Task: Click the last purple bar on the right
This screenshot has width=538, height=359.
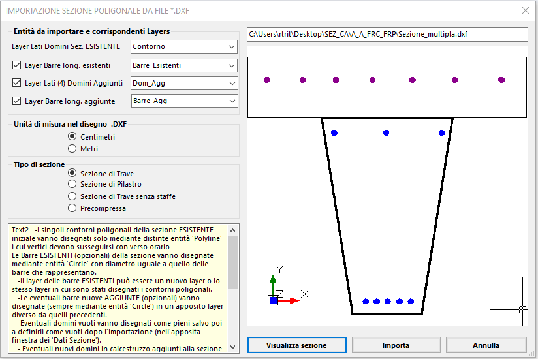Action: tap(501, 80)
